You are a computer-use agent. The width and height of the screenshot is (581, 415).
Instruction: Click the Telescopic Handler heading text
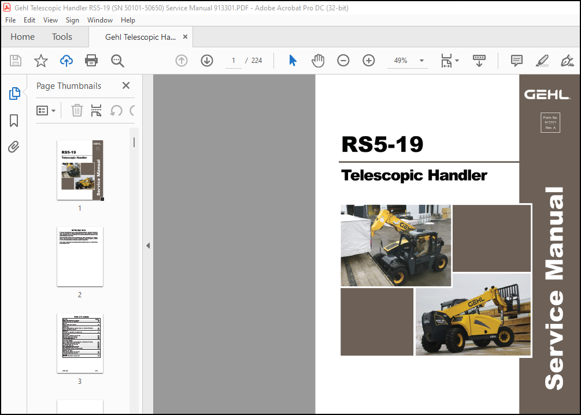(414, 175)
